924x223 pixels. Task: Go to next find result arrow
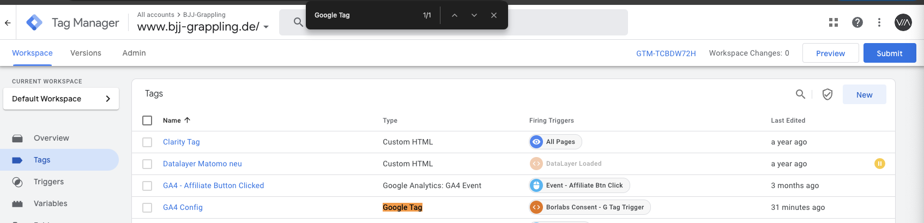474,15
